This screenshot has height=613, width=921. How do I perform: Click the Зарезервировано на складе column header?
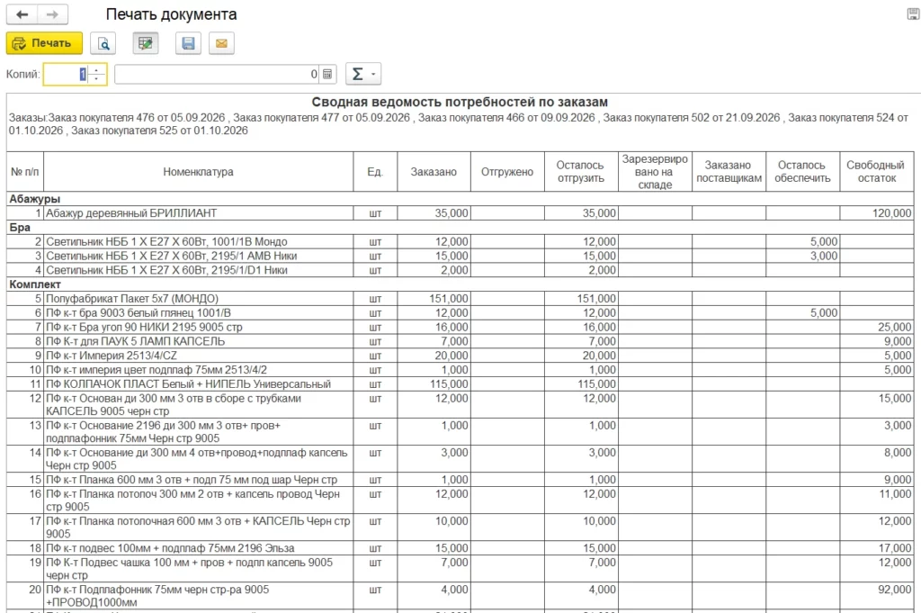coord(655,172)
